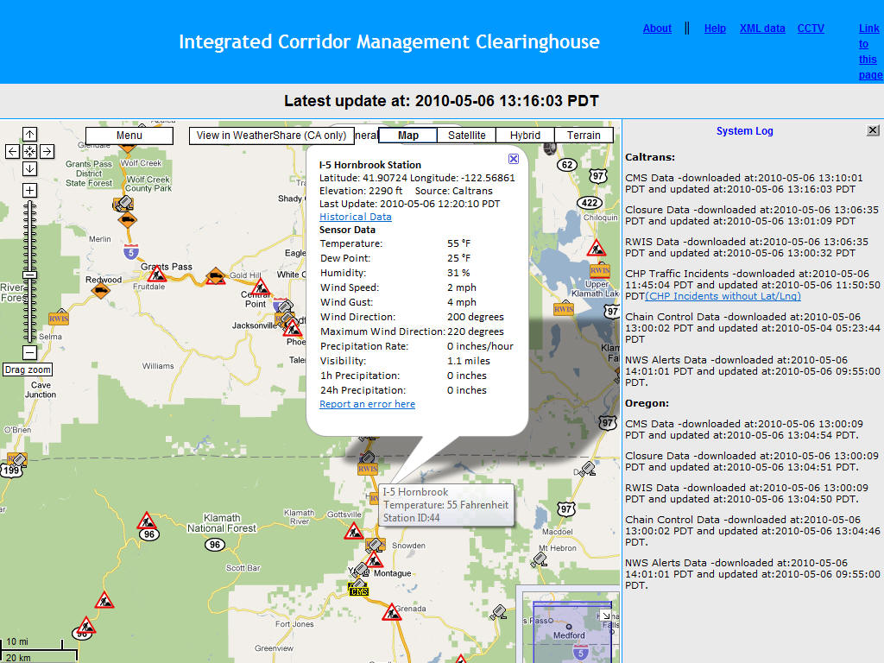Click the RWIS station marker near Selma
Screen dimensions: 884x663
pyautogui.click(x=59, y=318)
